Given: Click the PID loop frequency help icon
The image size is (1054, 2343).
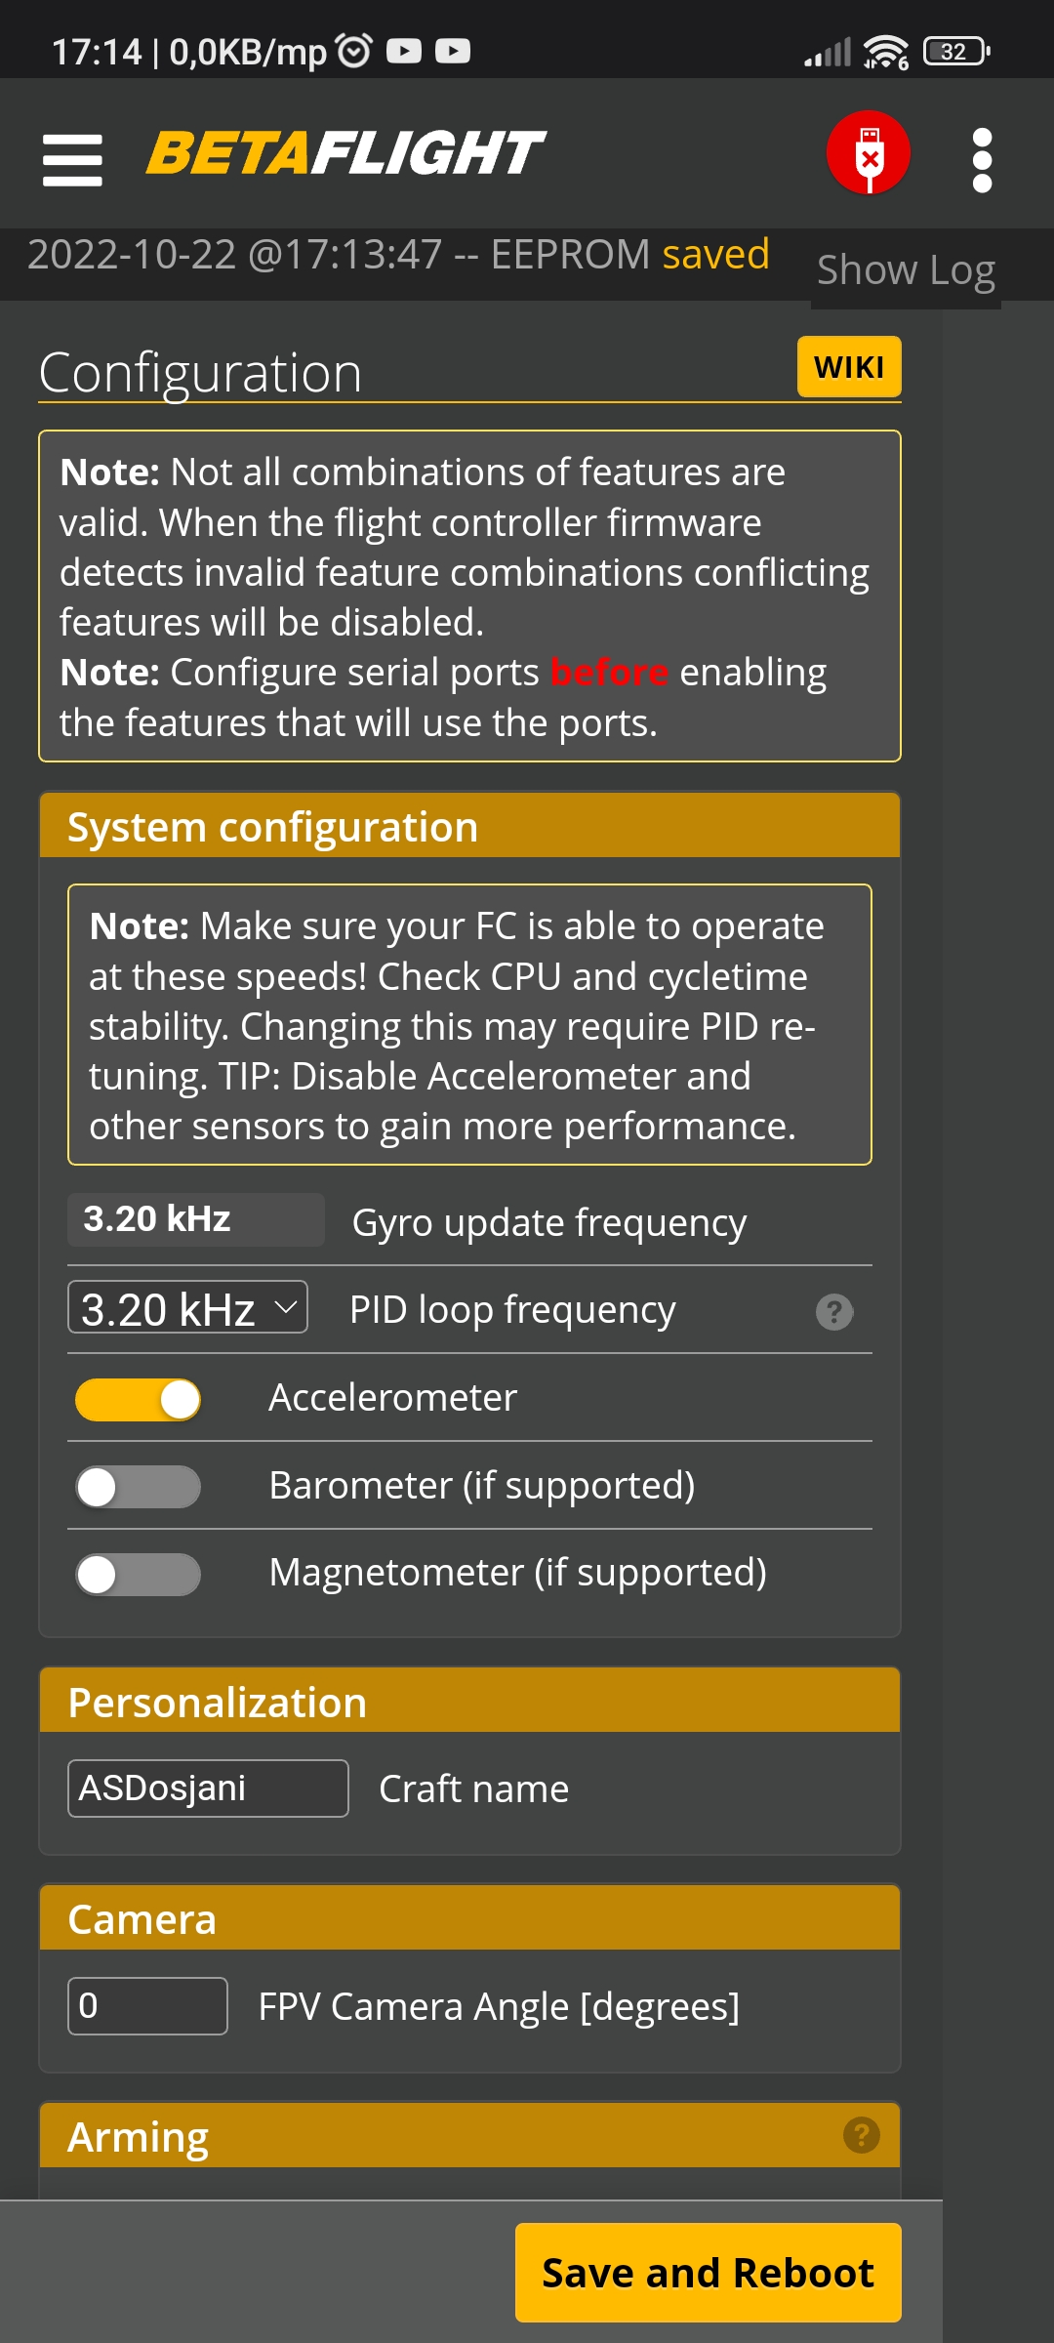Looking at the screenshot, I should [834, 1312].
